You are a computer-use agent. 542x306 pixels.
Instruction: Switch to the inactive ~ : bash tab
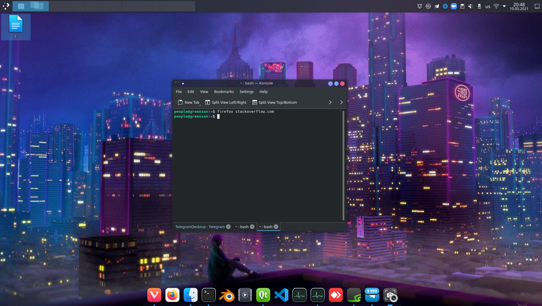(242, 227)
